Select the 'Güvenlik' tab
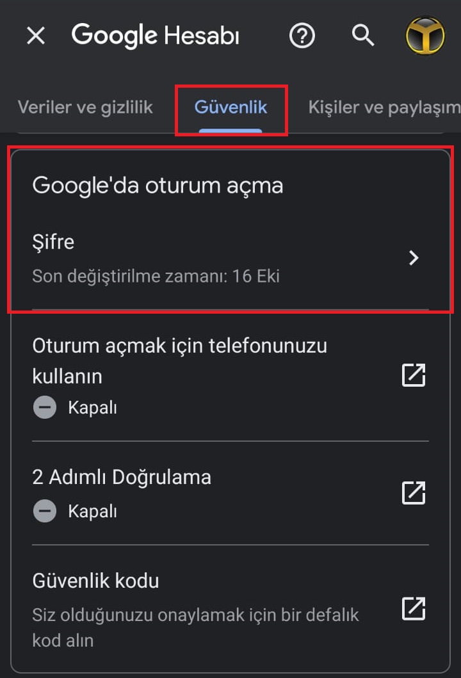The image size is (461, 678). click(231, 108)
